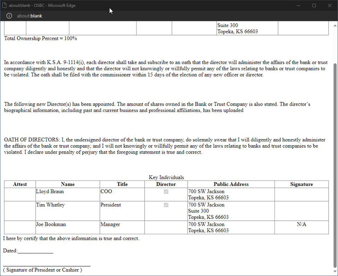Click the Dated blank line
The height and width of the screenshot is (276, 338).
point(35,251)
